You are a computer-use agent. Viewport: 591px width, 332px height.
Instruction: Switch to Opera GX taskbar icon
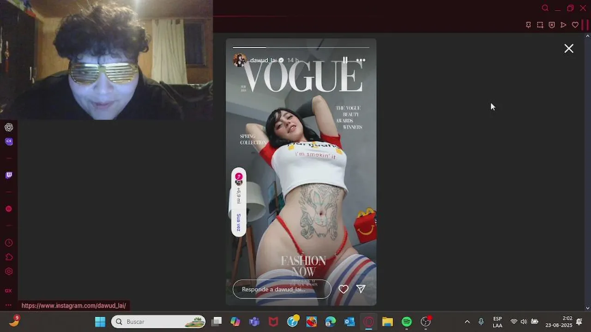(x=368, y=322)
